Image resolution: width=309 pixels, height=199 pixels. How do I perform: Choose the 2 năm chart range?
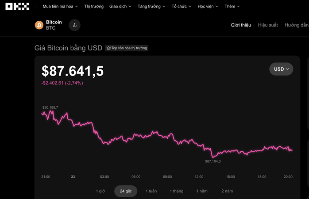(x=227, y=191)
